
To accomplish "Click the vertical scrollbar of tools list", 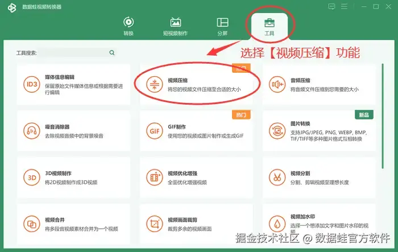I will point(383,116).
